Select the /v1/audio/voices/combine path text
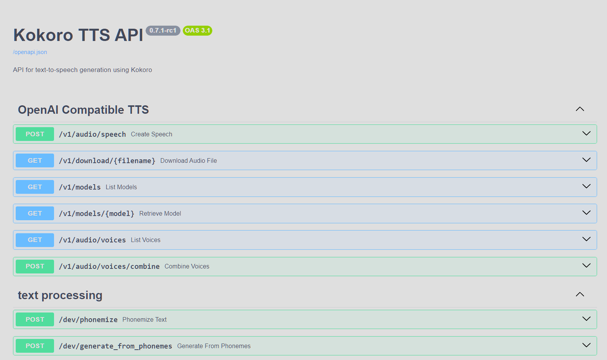Viewport: 607px width, 360px height. (x=109, y=266)
